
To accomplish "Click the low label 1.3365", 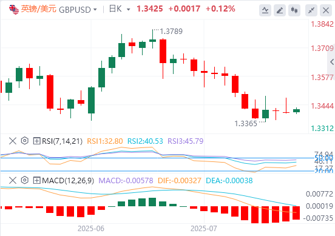I will (x=246, y=124).
